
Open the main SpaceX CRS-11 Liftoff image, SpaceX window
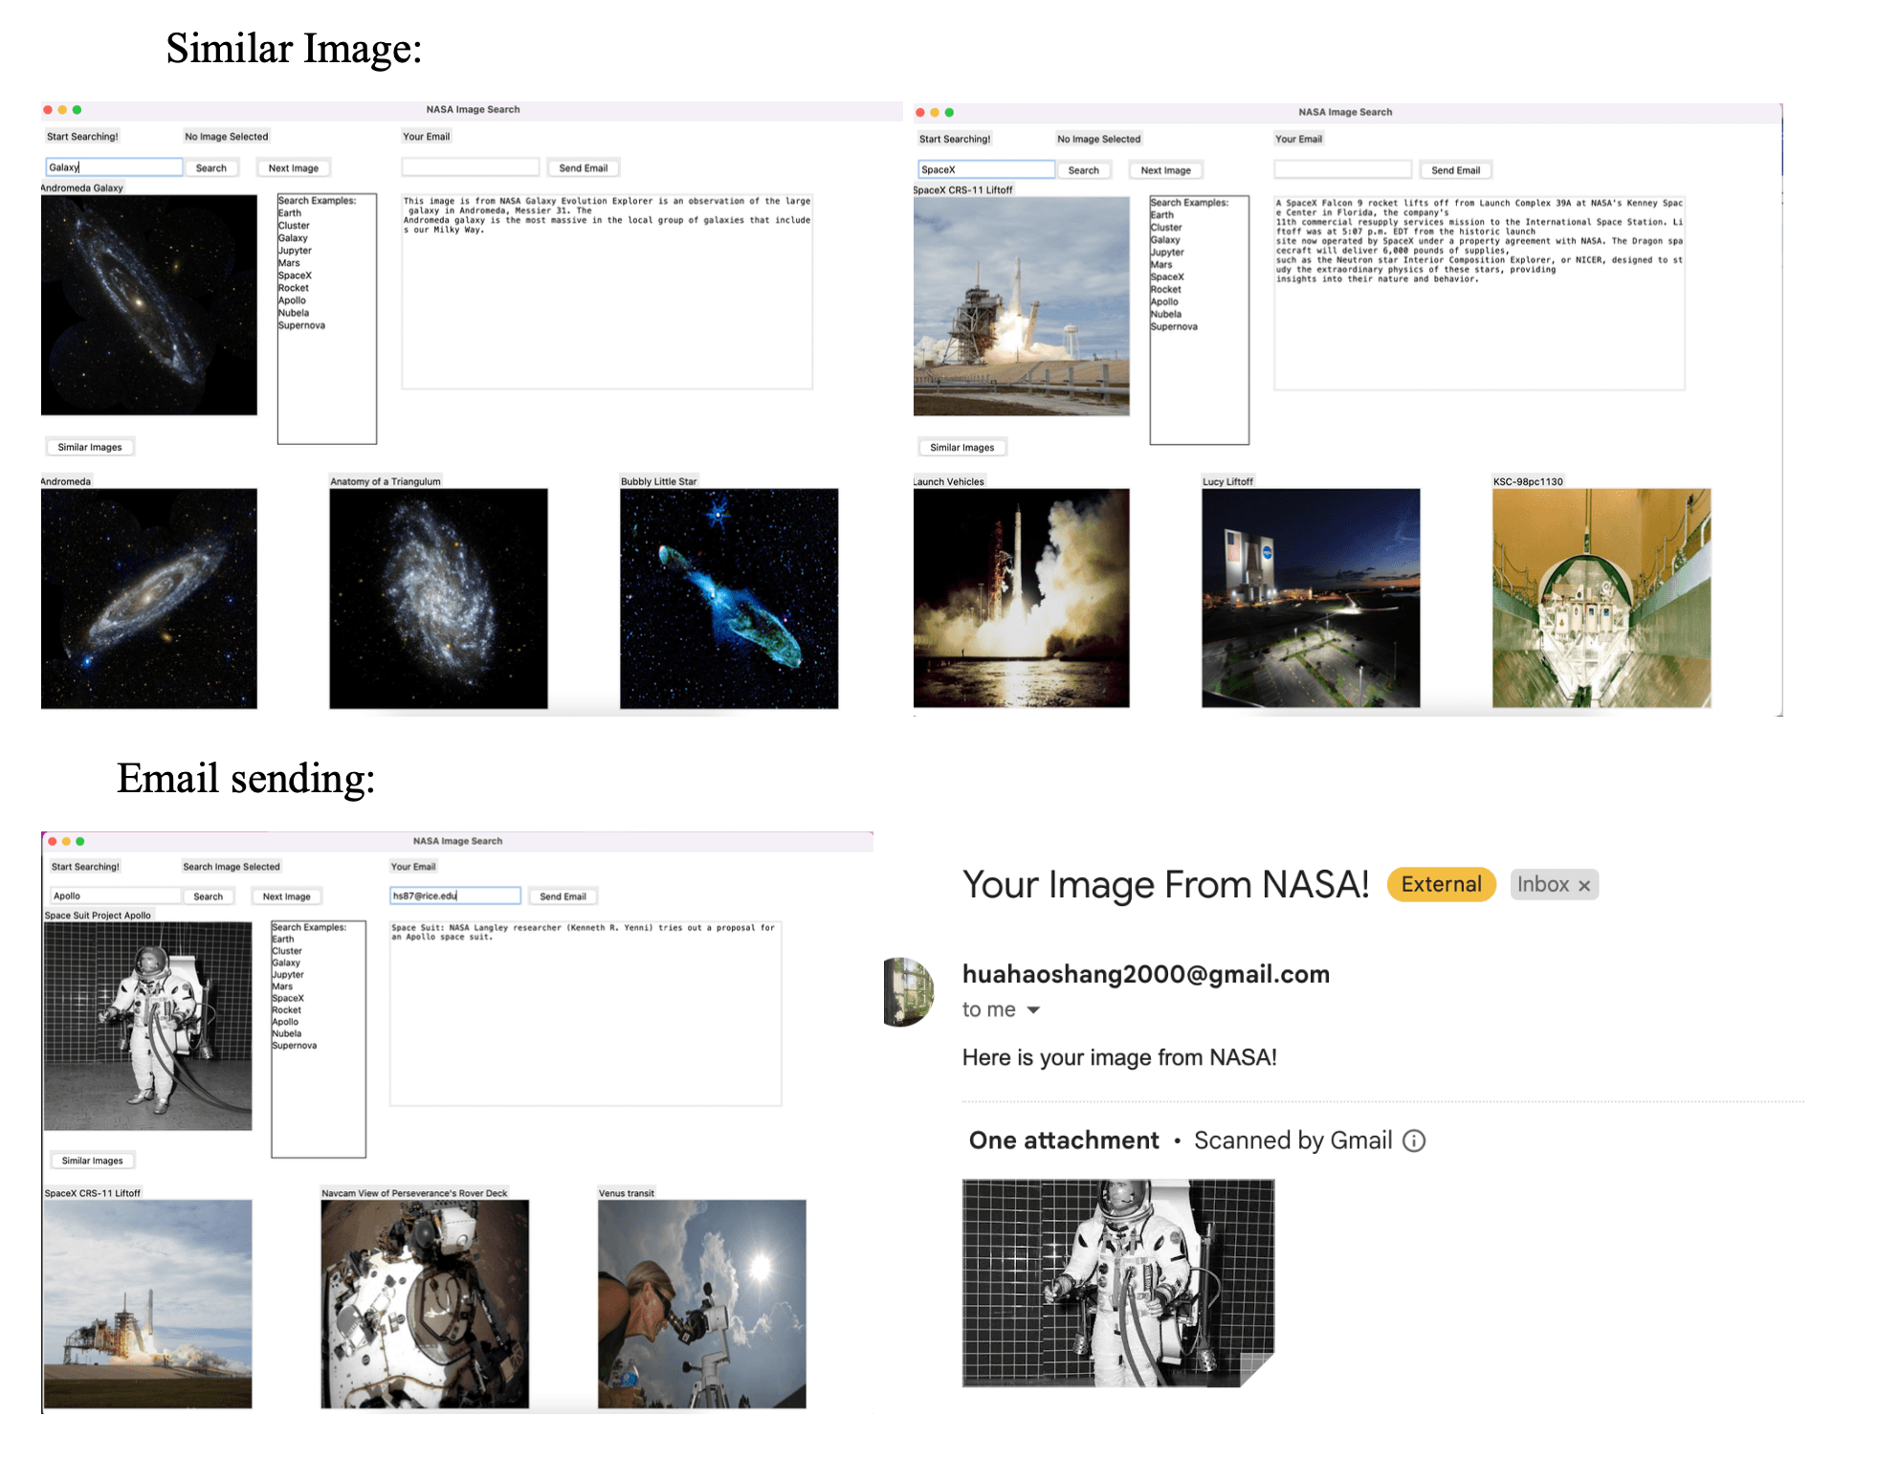1022,306
